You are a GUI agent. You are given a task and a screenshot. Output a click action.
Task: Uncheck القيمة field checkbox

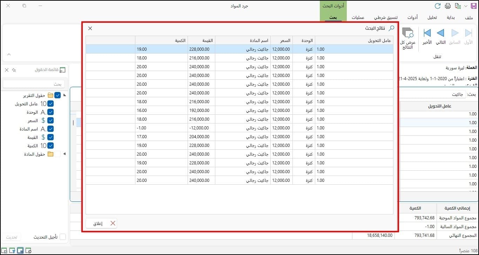50,137
